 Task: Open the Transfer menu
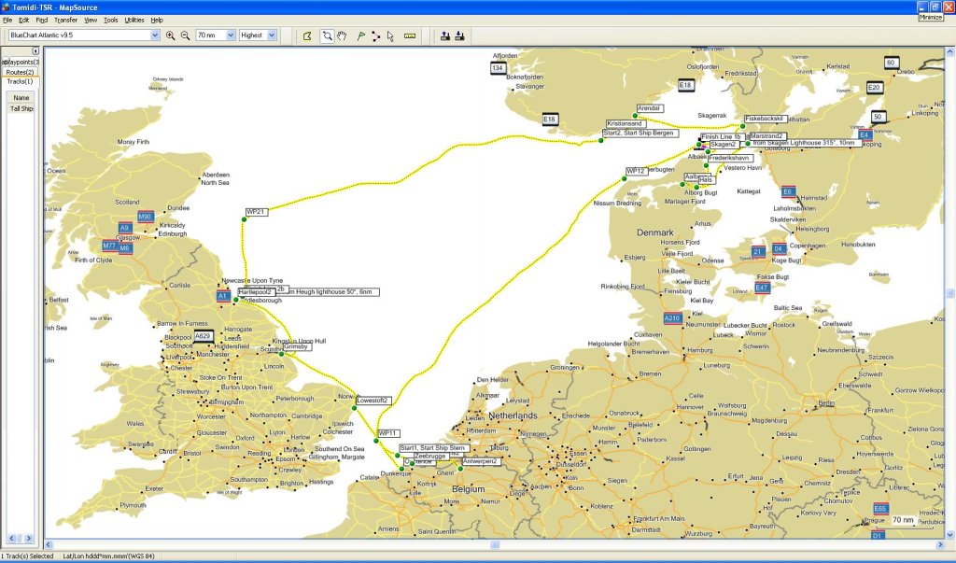66,21
